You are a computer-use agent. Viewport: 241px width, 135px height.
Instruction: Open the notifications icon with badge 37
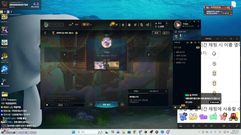tap(181, 107)
